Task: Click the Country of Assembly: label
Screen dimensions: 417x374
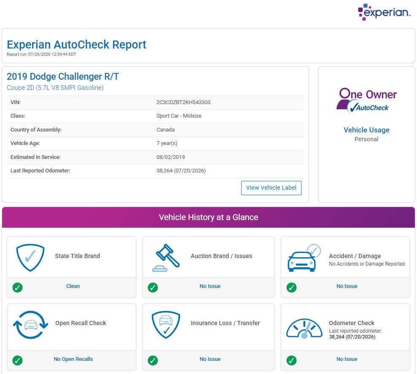Action: [x=36, y=130]
